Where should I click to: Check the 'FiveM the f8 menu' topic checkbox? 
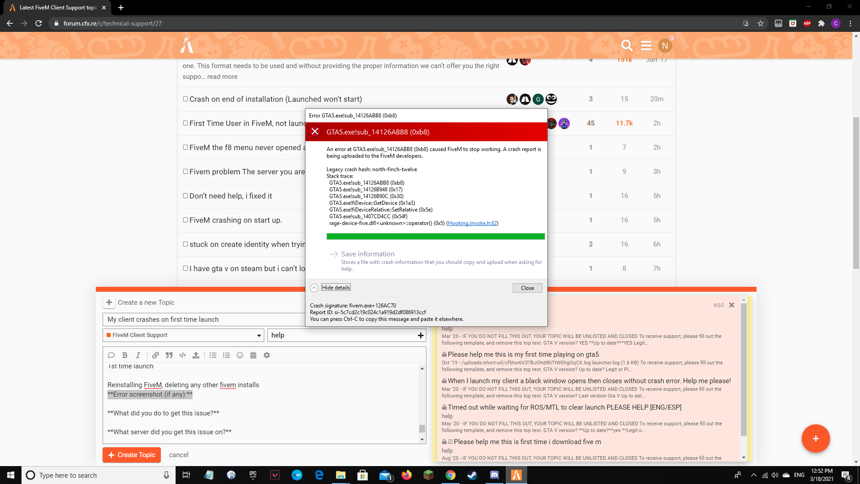point(185,147)
